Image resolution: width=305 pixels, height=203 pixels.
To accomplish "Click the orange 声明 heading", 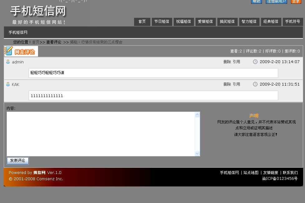I will [254, 116].
